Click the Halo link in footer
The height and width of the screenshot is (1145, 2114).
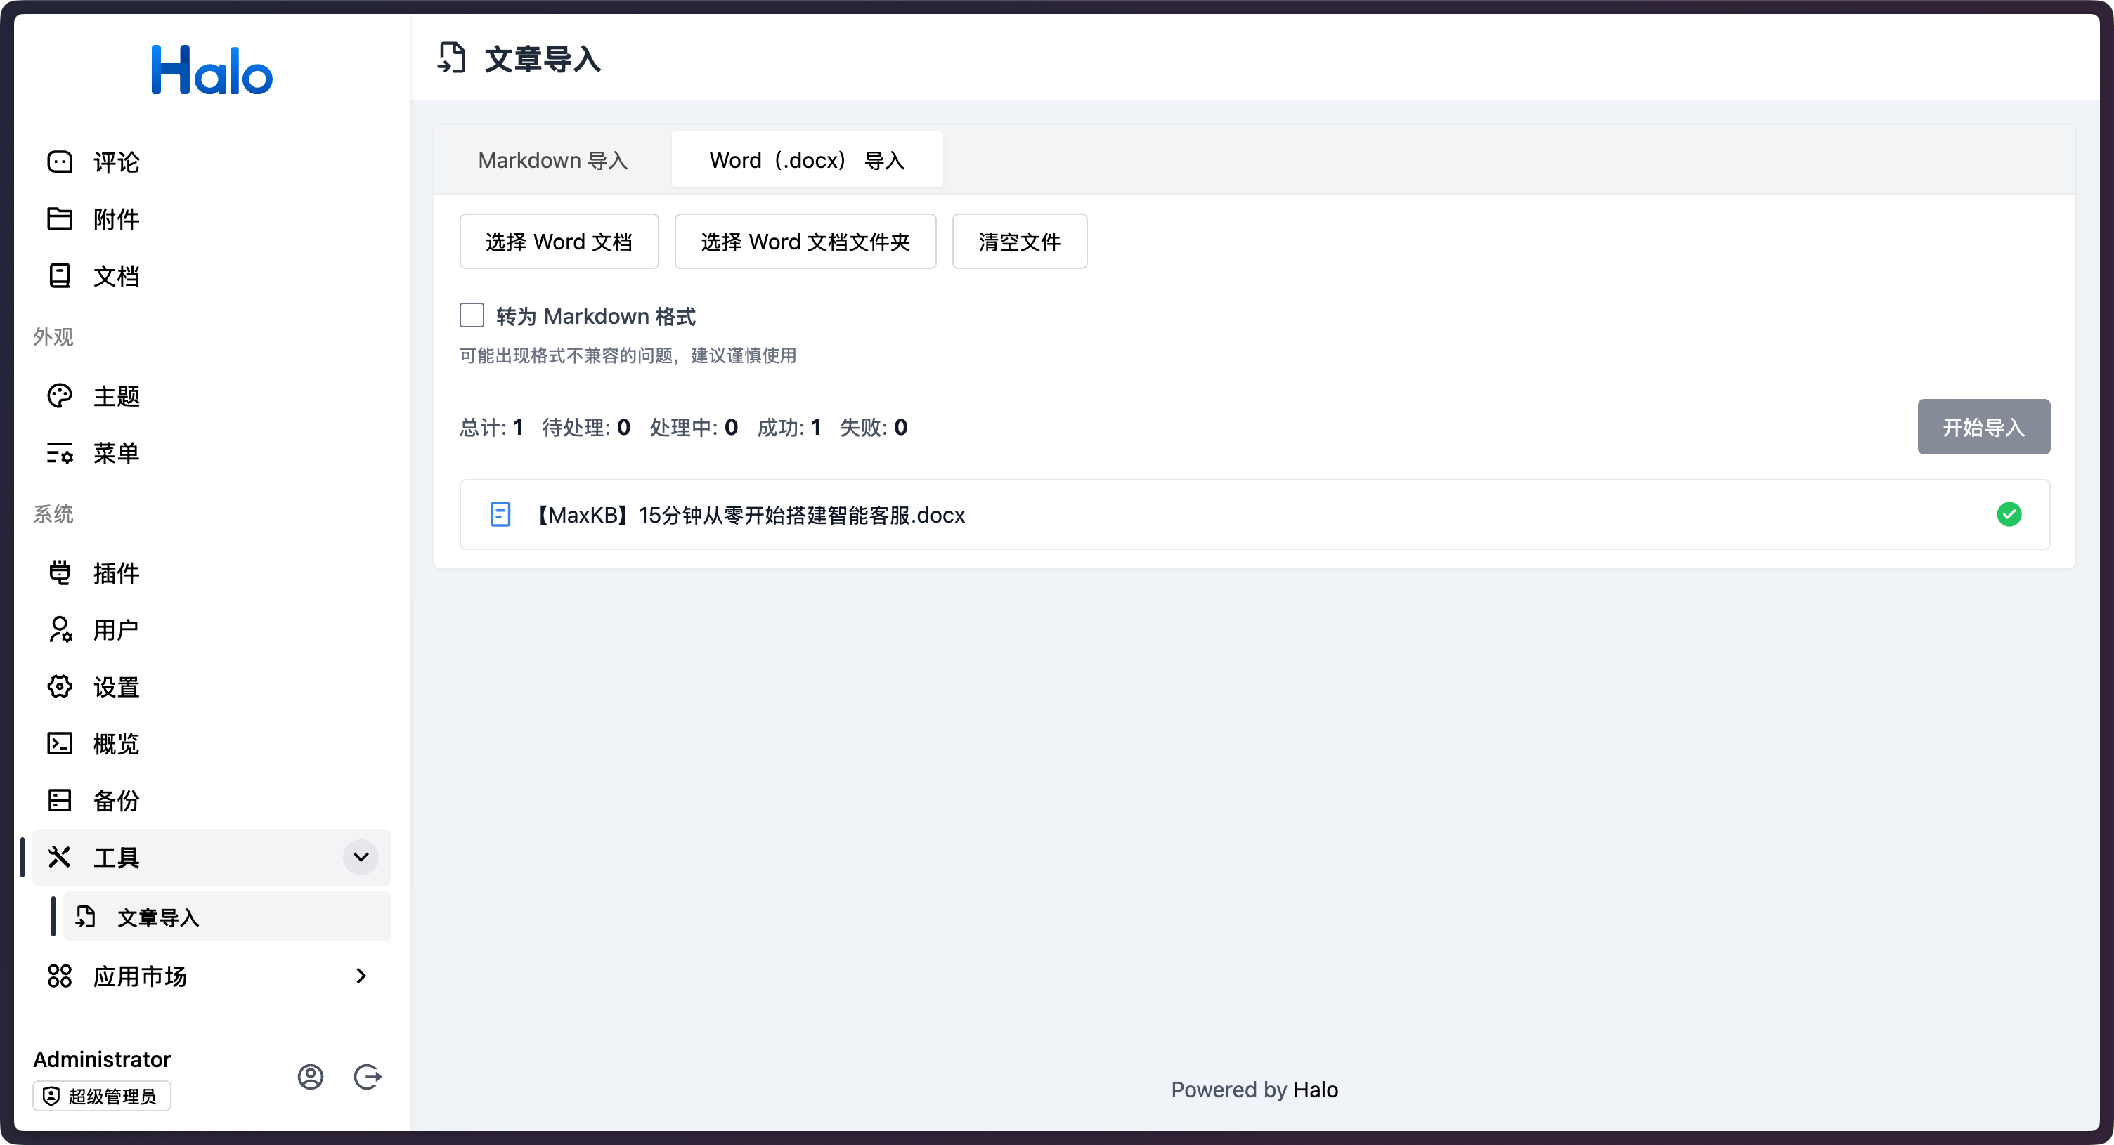click(1315, 1090)
